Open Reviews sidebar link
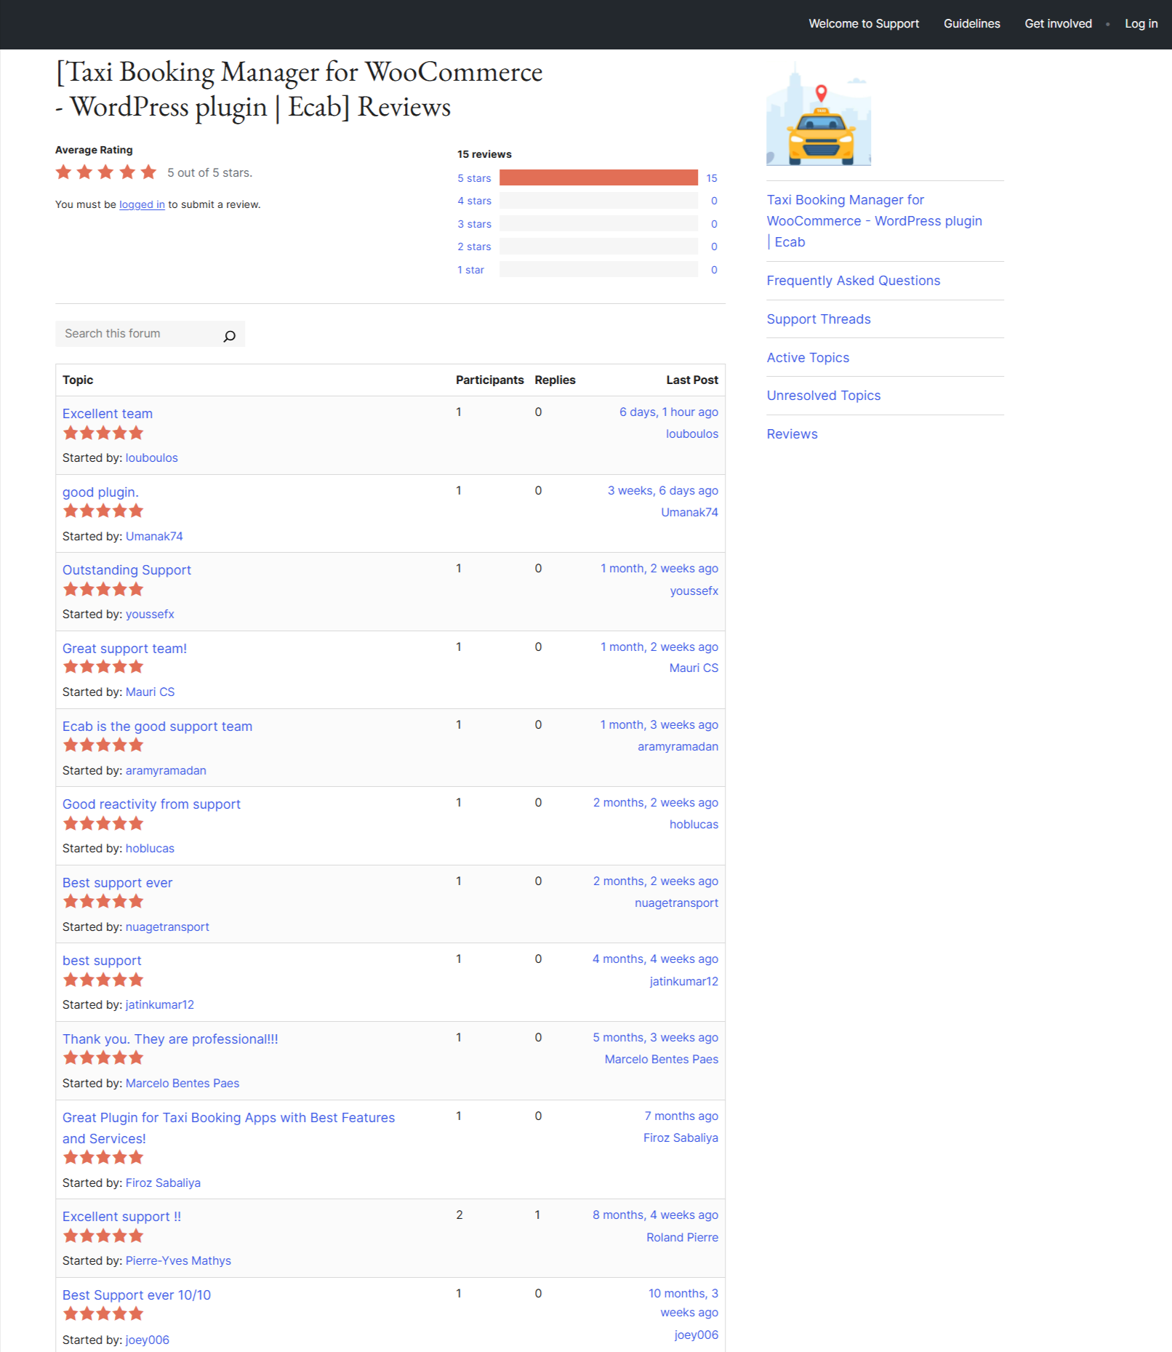The width and height of the screenshot is (1172, 1352). tap(792, 434)
